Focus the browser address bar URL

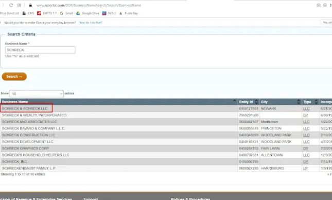89,5
